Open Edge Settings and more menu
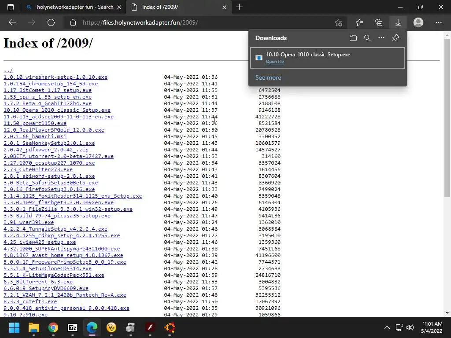This screenshot has height=338, width=451. [438, 22]
